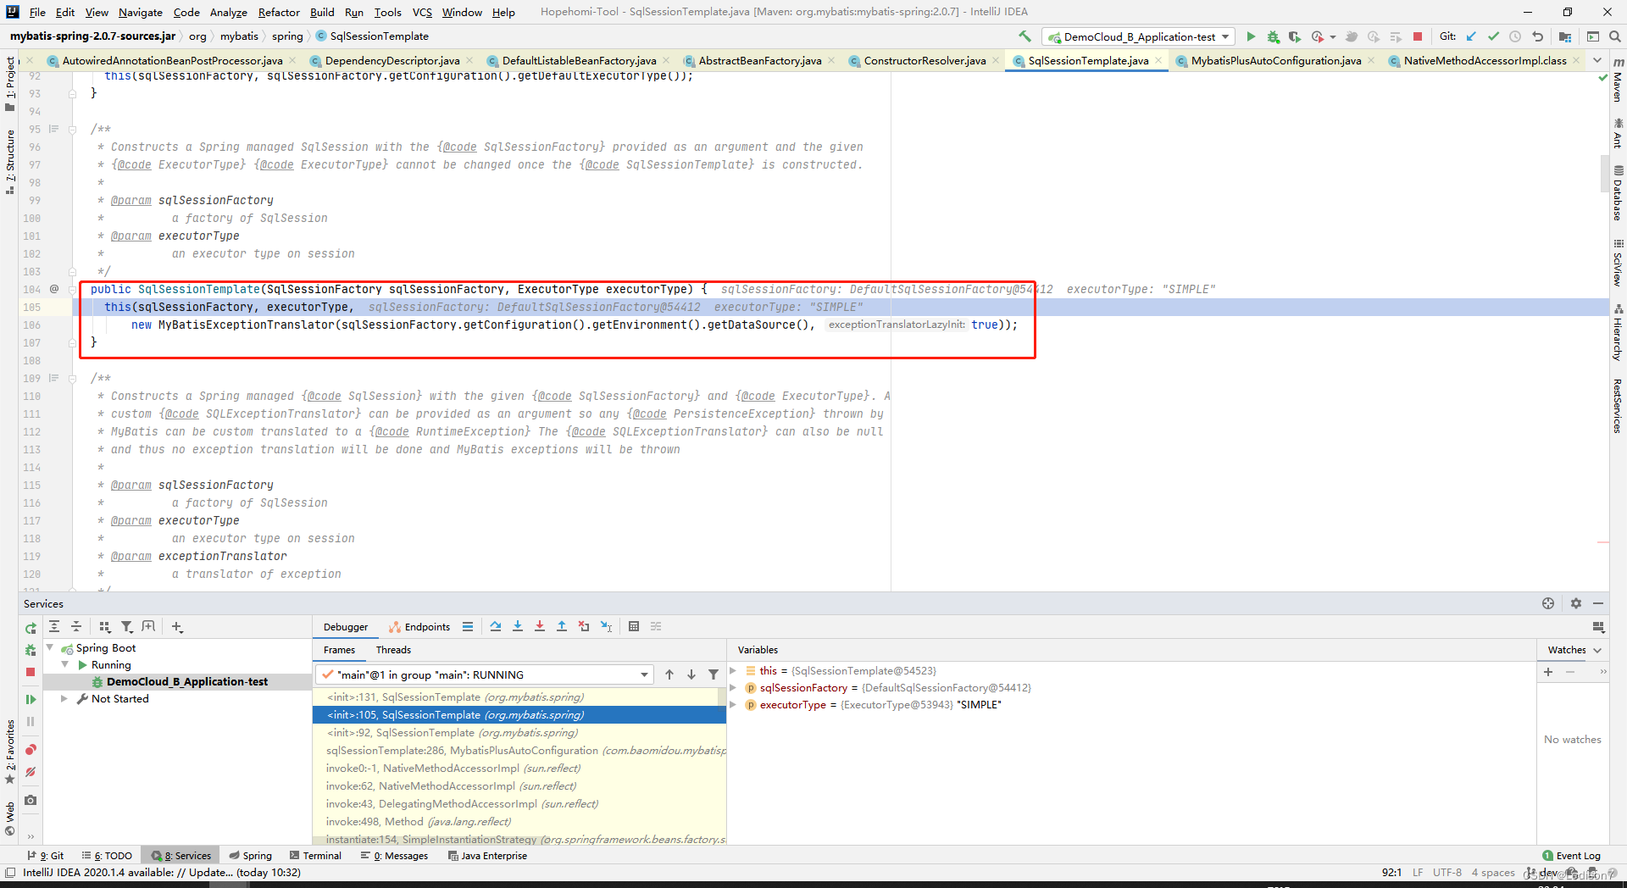Image resolution: width=1627 pixels, height=888 pixels.
Task: Show Git history clock icon
Action: point(1515,36)
